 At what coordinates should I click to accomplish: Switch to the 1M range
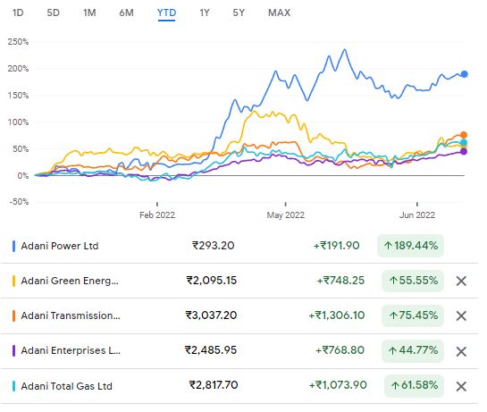(89, 13)
